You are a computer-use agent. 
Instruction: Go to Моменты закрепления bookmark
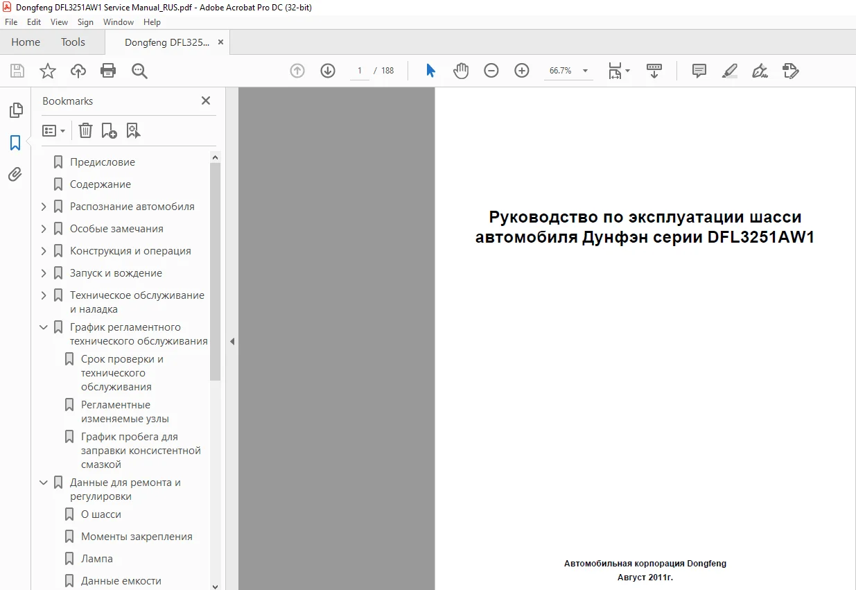click(137, 537)
